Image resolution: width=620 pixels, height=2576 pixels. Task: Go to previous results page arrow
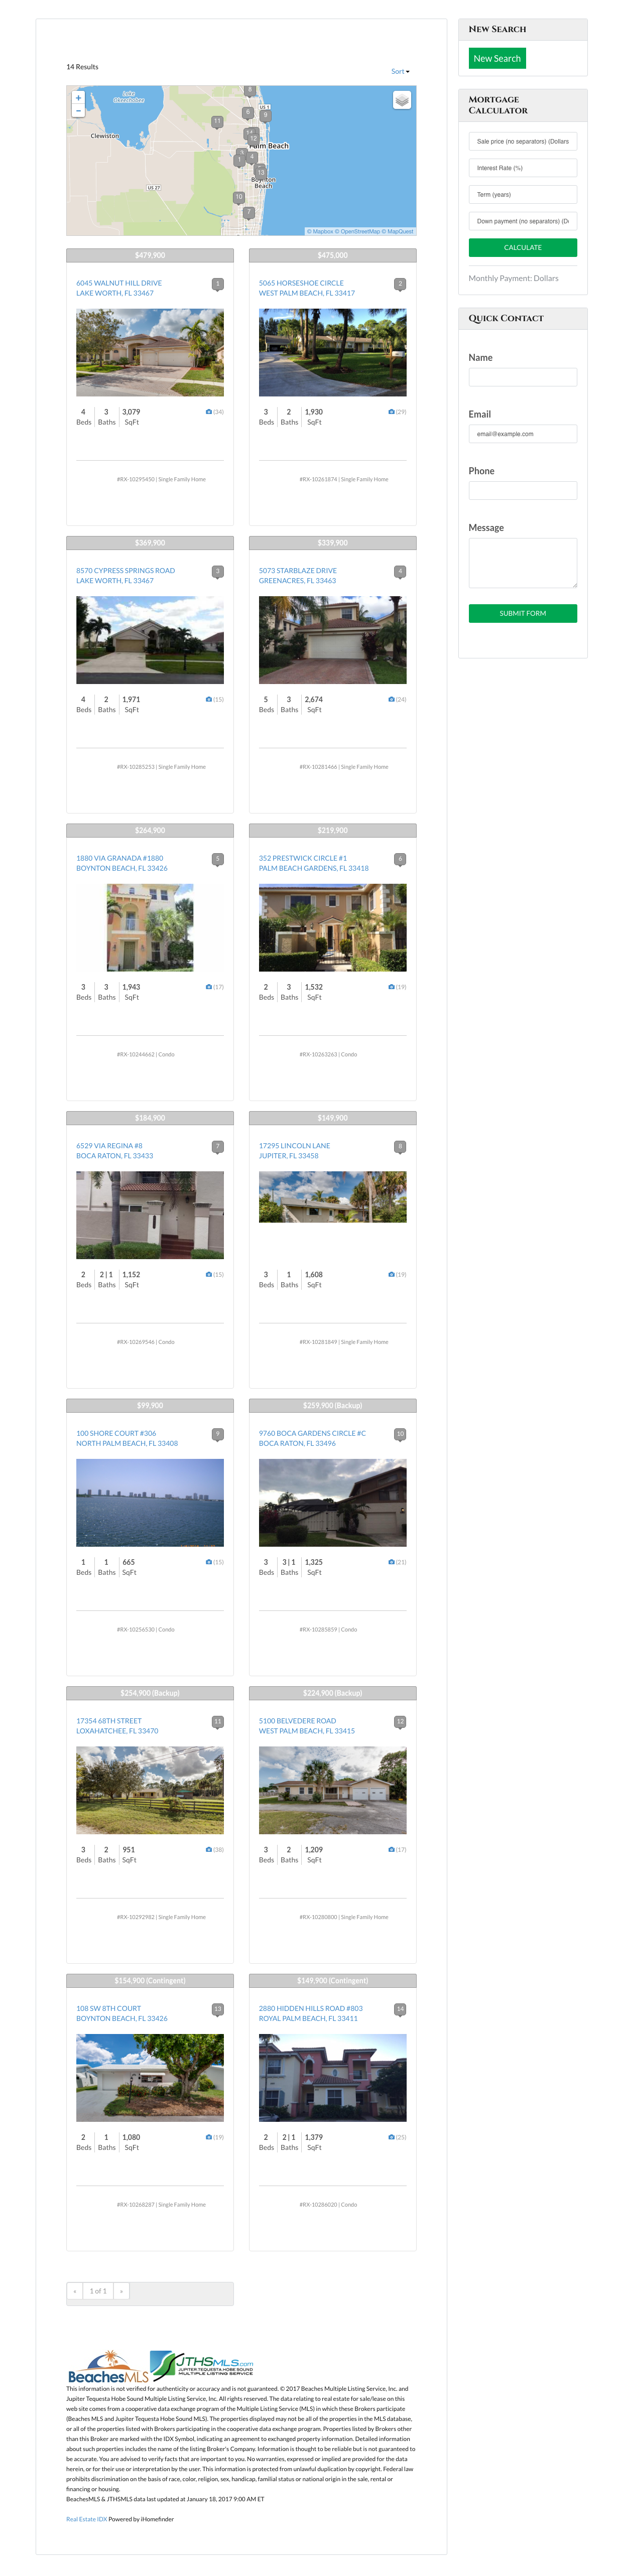(x=75, y=2291)
